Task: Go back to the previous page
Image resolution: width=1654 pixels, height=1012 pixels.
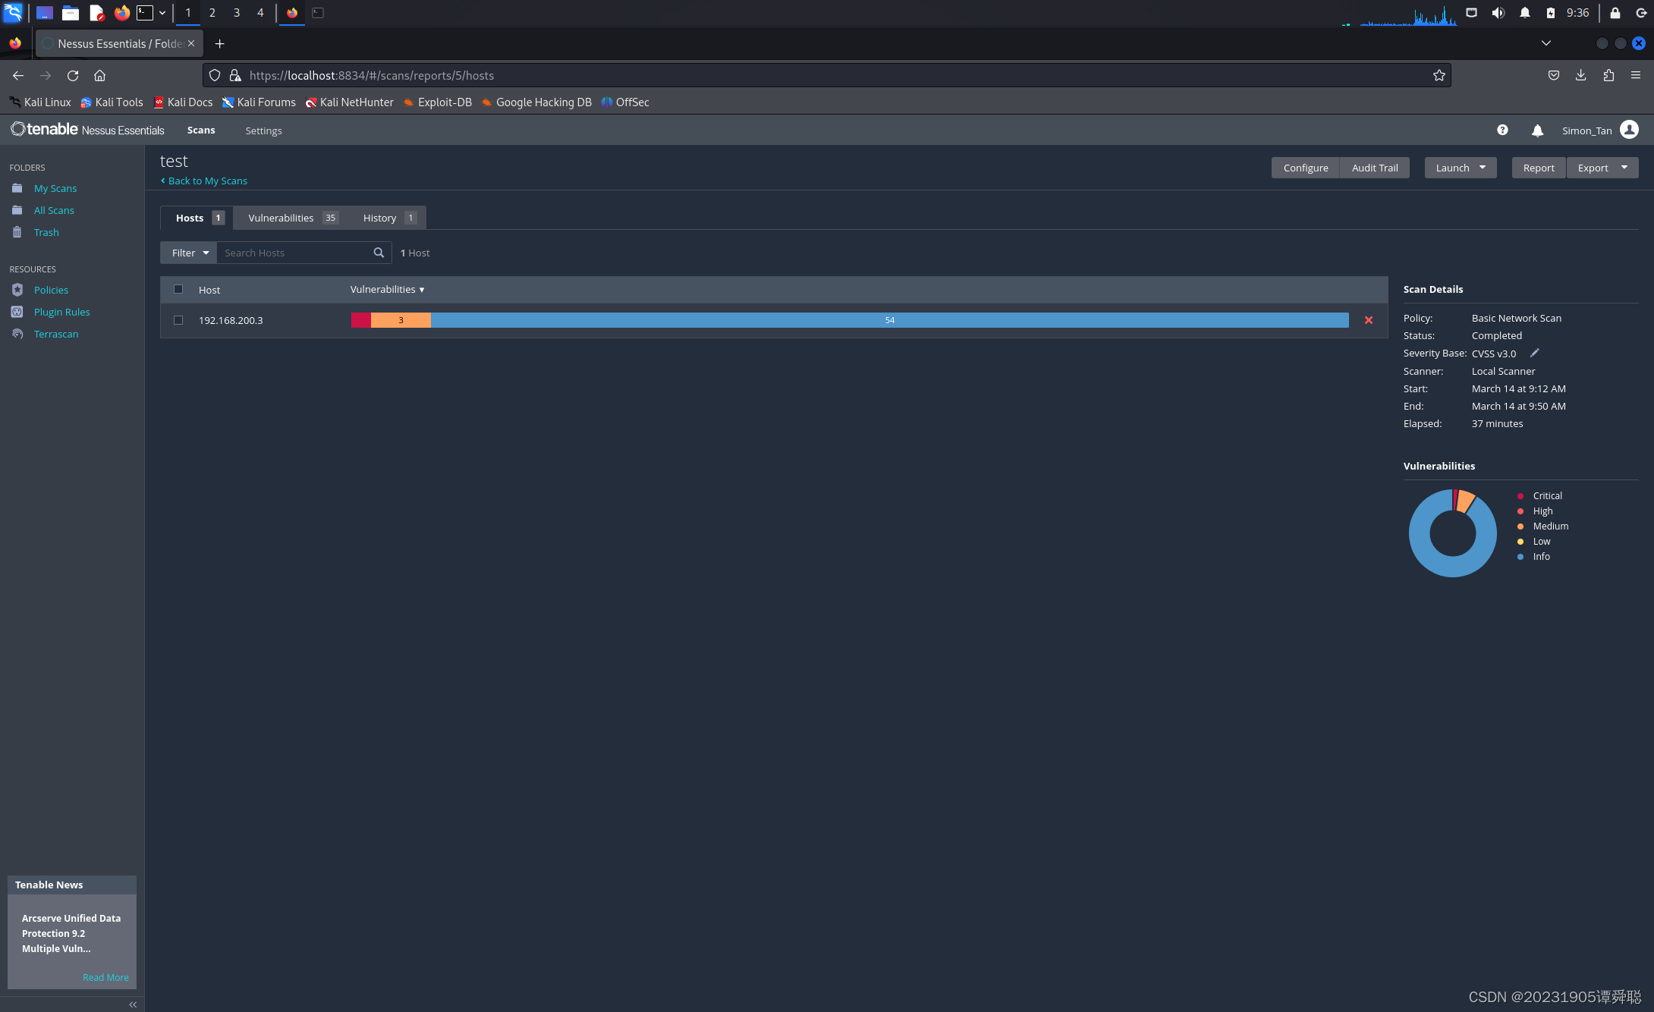Action: tap(18, 75)
